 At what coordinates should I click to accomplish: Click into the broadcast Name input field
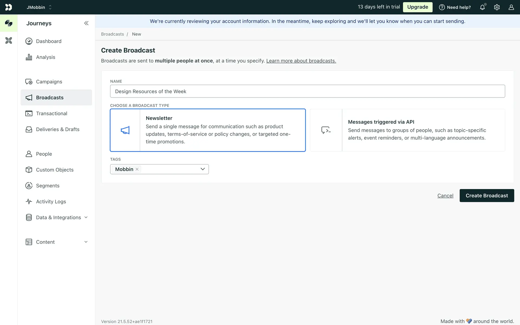[x=307, y=91]
